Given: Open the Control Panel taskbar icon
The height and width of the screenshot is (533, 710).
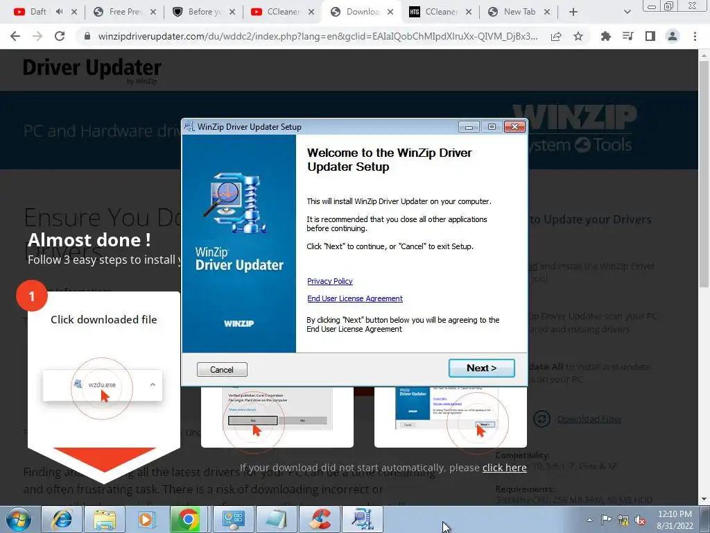Looking at the screenshot, I should click(x=233, y=519).
